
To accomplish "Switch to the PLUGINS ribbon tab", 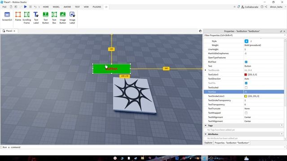I will pos(97,7).
